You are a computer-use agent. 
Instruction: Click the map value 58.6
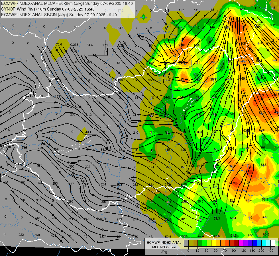[x=120, y=63]
